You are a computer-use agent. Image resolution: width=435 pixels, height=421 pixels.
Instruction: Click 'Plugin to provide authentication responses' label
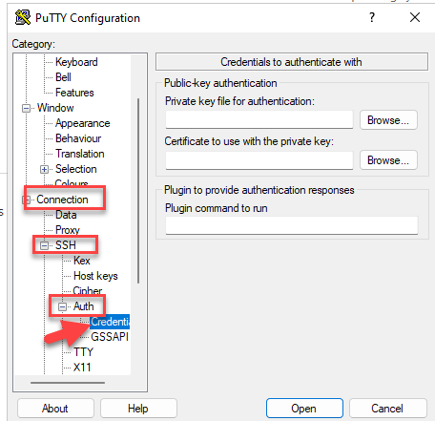[259, 190]
